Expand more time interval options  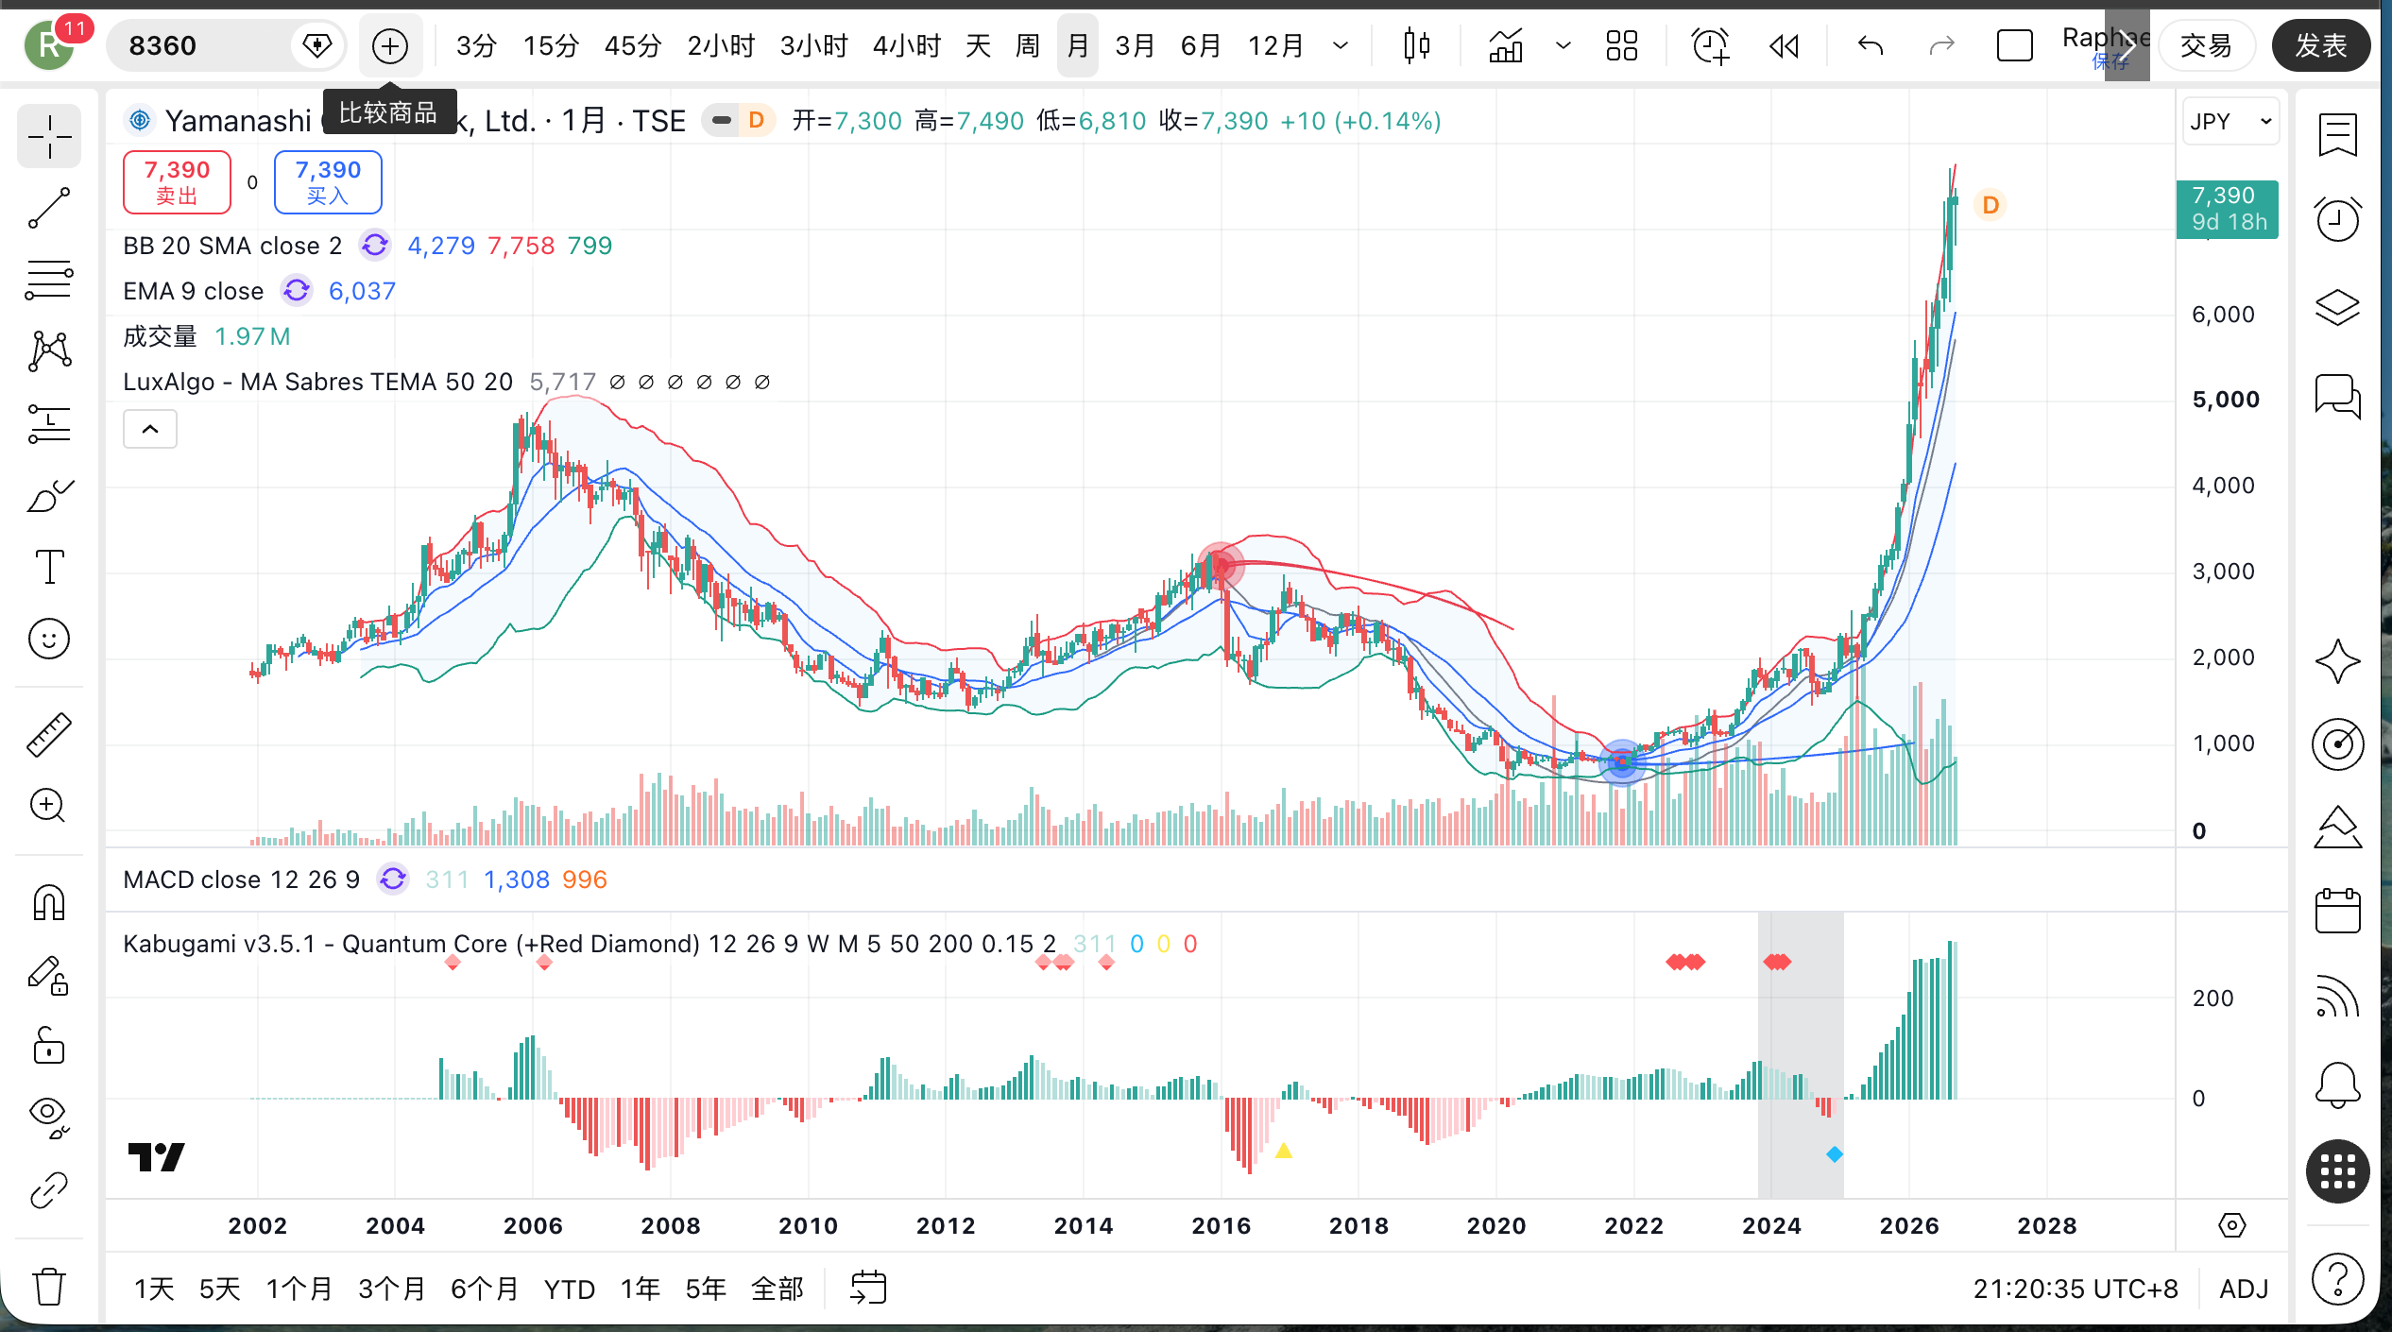[1340, 45]
